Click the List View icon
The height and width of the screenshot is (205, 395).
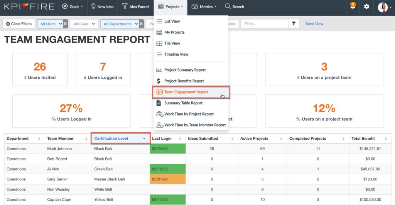(159, 21)
